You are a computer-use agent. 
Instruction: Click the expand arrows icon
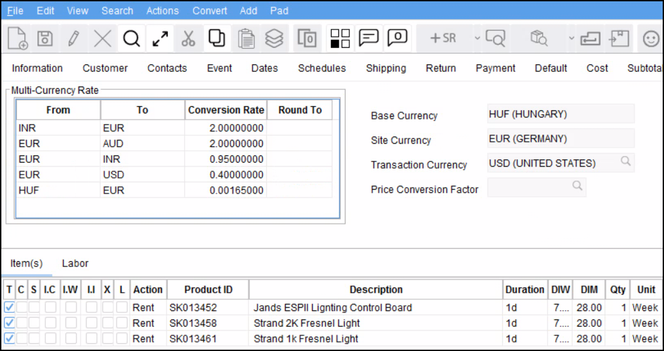(160, 39)
